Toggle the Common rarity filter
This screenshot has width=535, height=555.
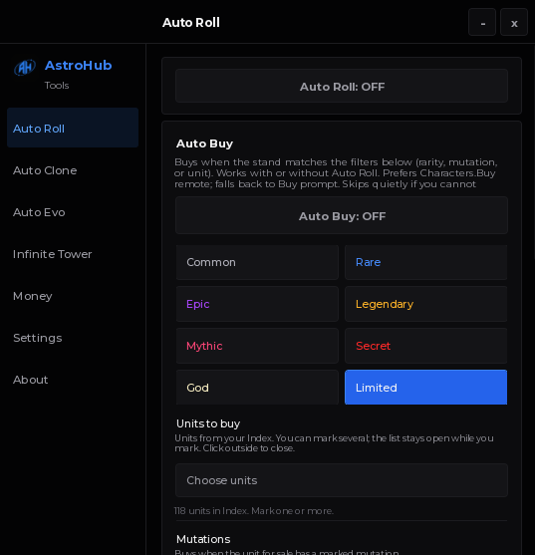coord(257,262)
